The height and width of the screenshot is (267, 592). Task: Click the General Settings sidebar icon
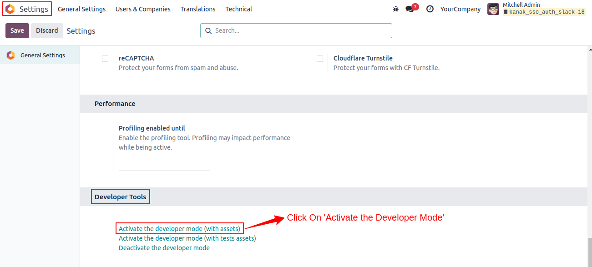pyautogui.click(x=10, y=55)
